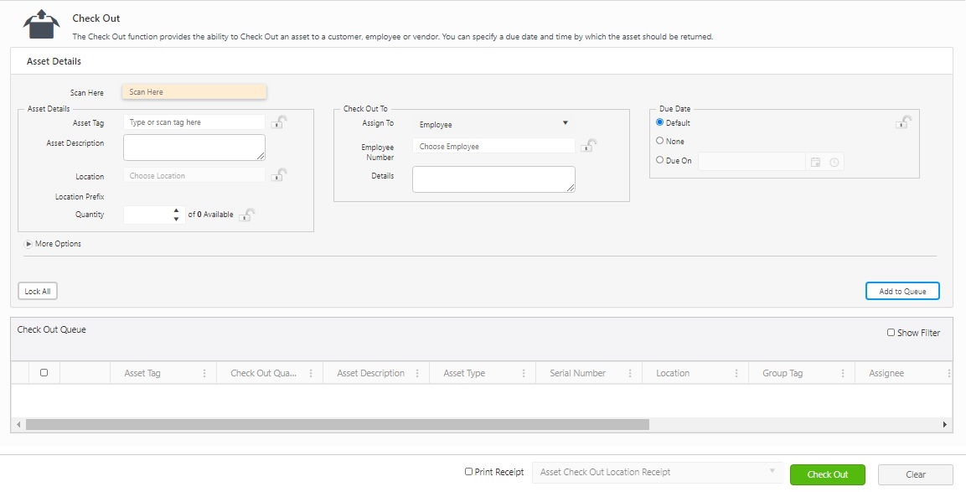Open the Assign To Employee dropdown
Screen dimensions: 966x492
[x=493, y=124]
